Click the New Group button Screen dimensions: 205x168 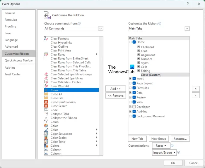(159, 139)
